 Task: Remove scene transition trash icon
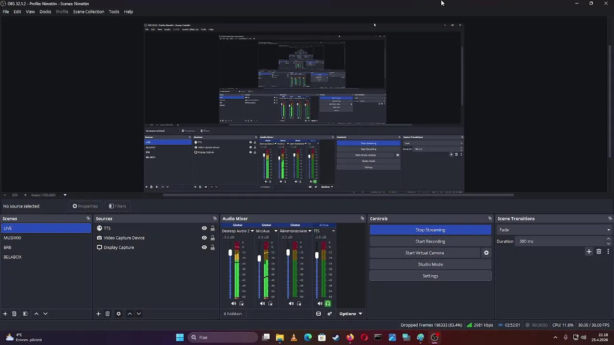point(599,252)
